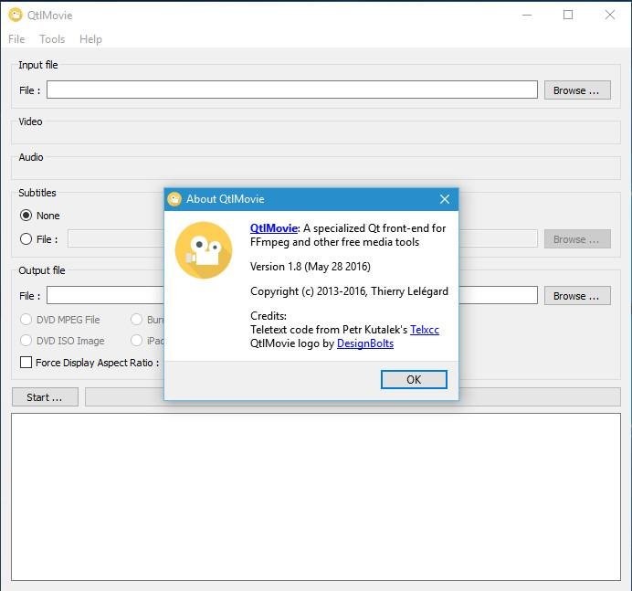Click the Version 1.8 (May 28 2016) text

coord(310,267)
